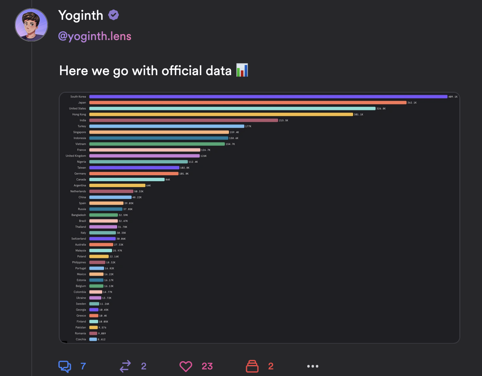Click the teal United States bar
This screenshot has width=482, height=376.
tap(233, 108)
